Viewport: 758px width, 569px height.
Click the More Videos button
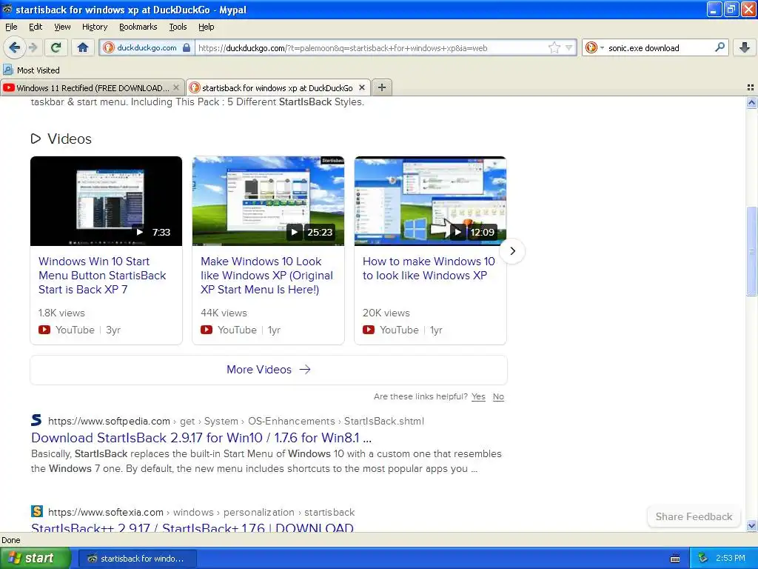click(x=268, y=370)
